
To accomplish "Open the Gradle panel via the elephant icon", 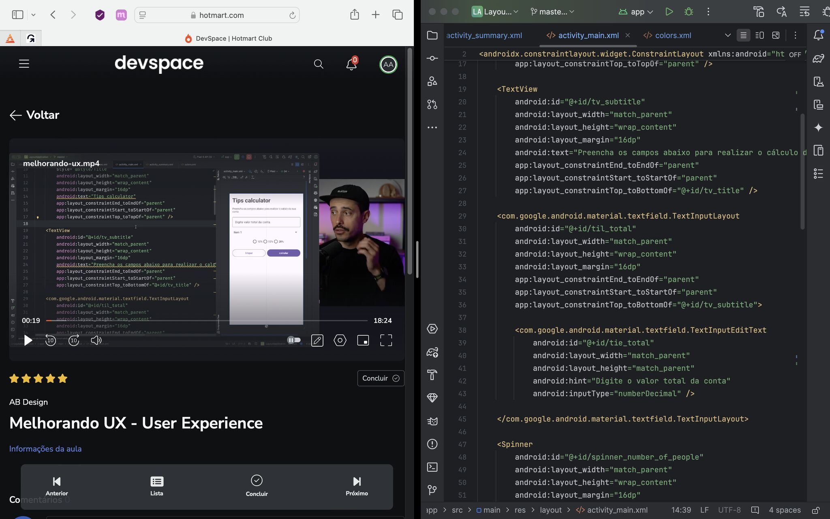I will click(x=819, y=58).
